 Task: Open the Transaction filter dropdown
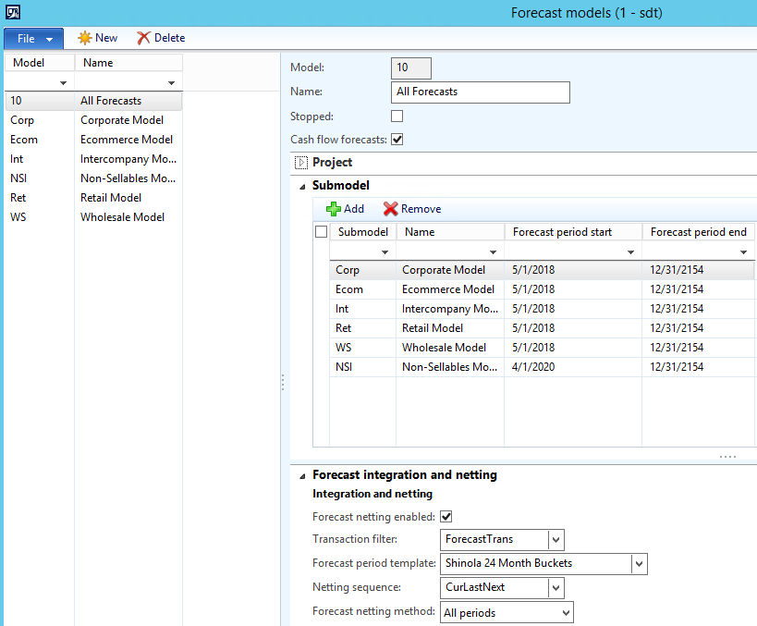point(556,540)
